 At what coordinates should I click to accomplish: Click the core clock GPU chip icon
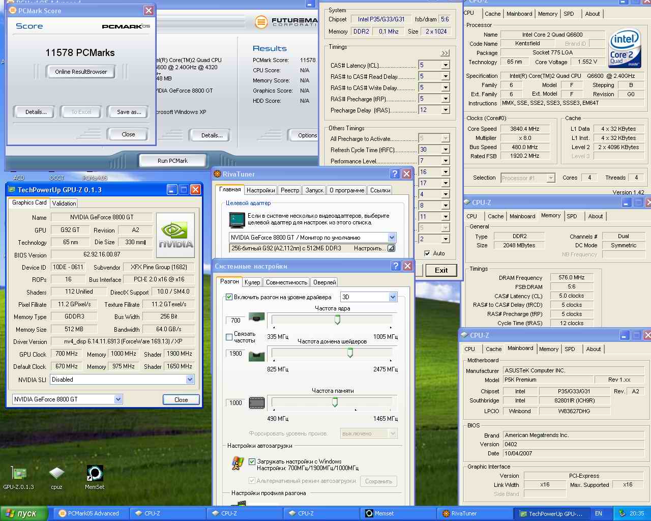pos(256,319)
